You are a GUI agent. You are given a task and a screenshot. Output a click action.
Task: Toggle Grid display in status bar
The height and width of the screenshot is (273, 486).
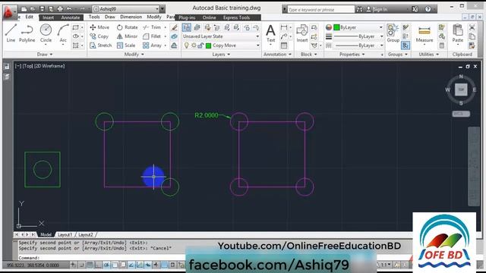[x=90, y=265]
